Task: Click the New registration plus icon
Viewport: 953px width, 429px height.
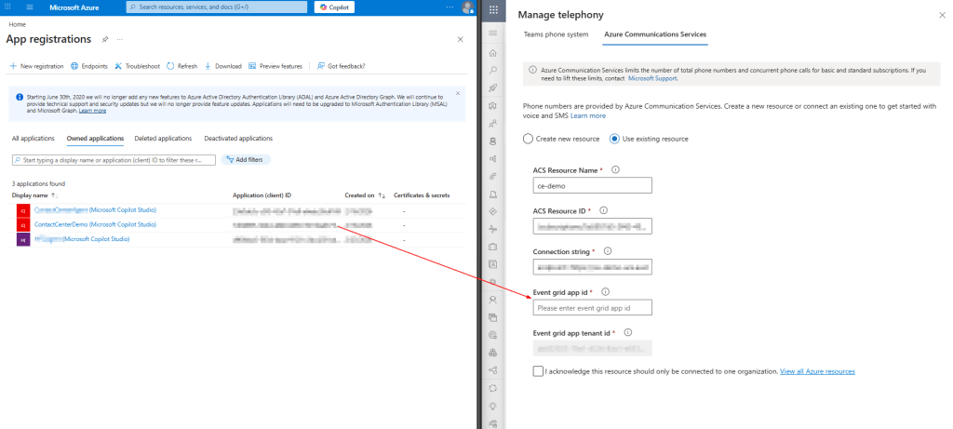Action: (13, 66)
